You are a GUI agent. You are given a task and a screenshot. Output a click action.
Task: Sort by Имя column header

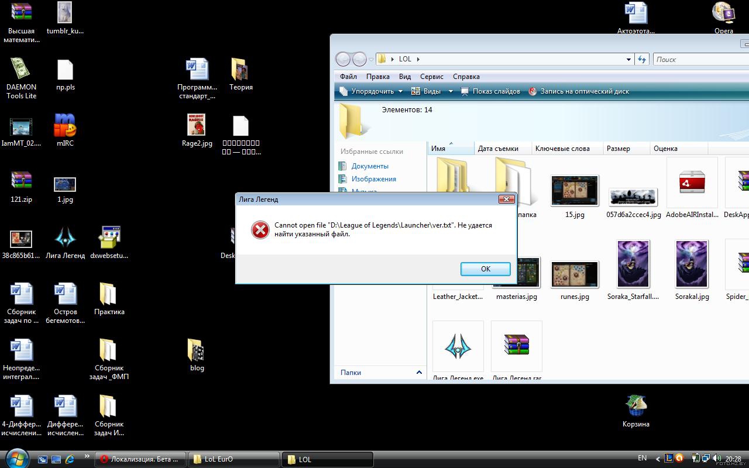tap(451, 148)
